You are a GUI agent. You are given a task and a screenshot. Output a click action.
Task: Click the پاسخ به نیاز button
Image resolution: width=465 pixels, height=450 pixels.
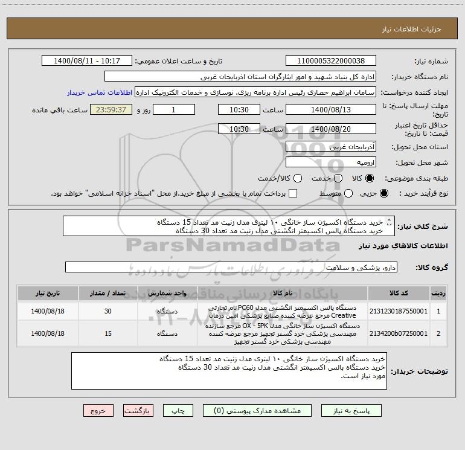pos(351,411)
